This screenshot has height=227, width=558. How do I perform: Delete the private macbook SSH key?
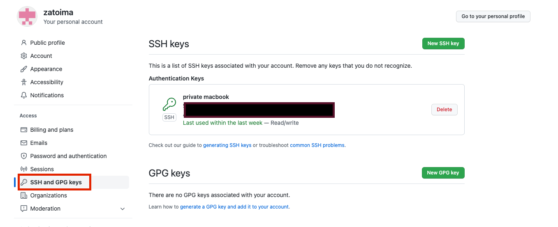coord(444,110)
